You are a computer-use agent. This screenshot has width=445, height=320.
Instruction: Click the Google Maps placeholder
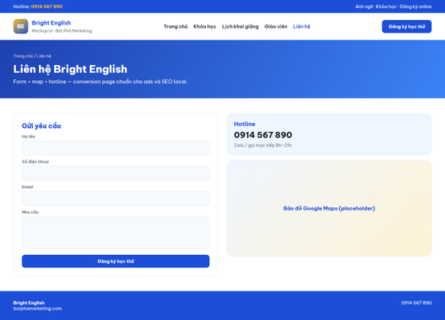[329, 208]
